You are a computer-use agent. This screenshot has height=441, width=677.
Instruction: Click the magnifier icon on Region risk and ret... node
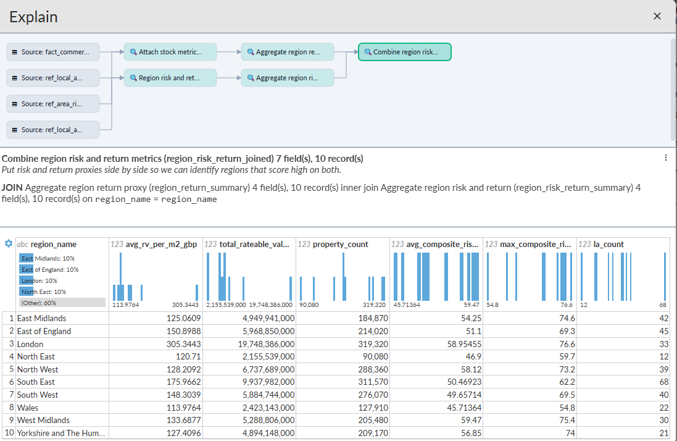point(133,78)
